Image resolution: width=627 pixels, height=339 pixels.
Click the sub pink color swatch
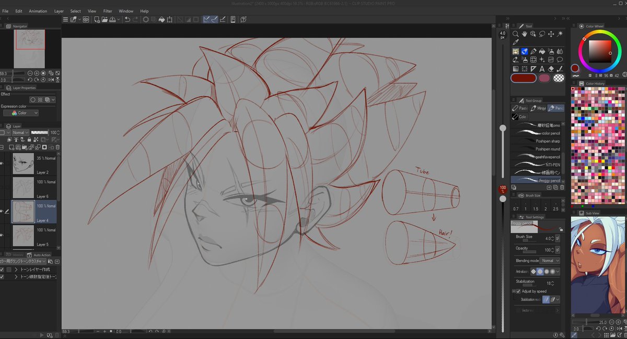544,78
